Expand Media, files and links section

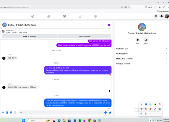coord(142,59)
